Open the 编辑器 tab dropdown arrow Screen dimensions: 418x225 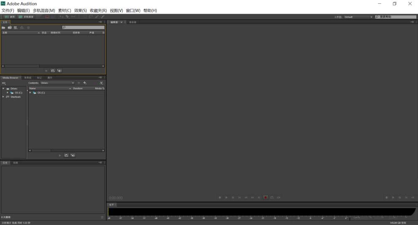click(121, 22)
